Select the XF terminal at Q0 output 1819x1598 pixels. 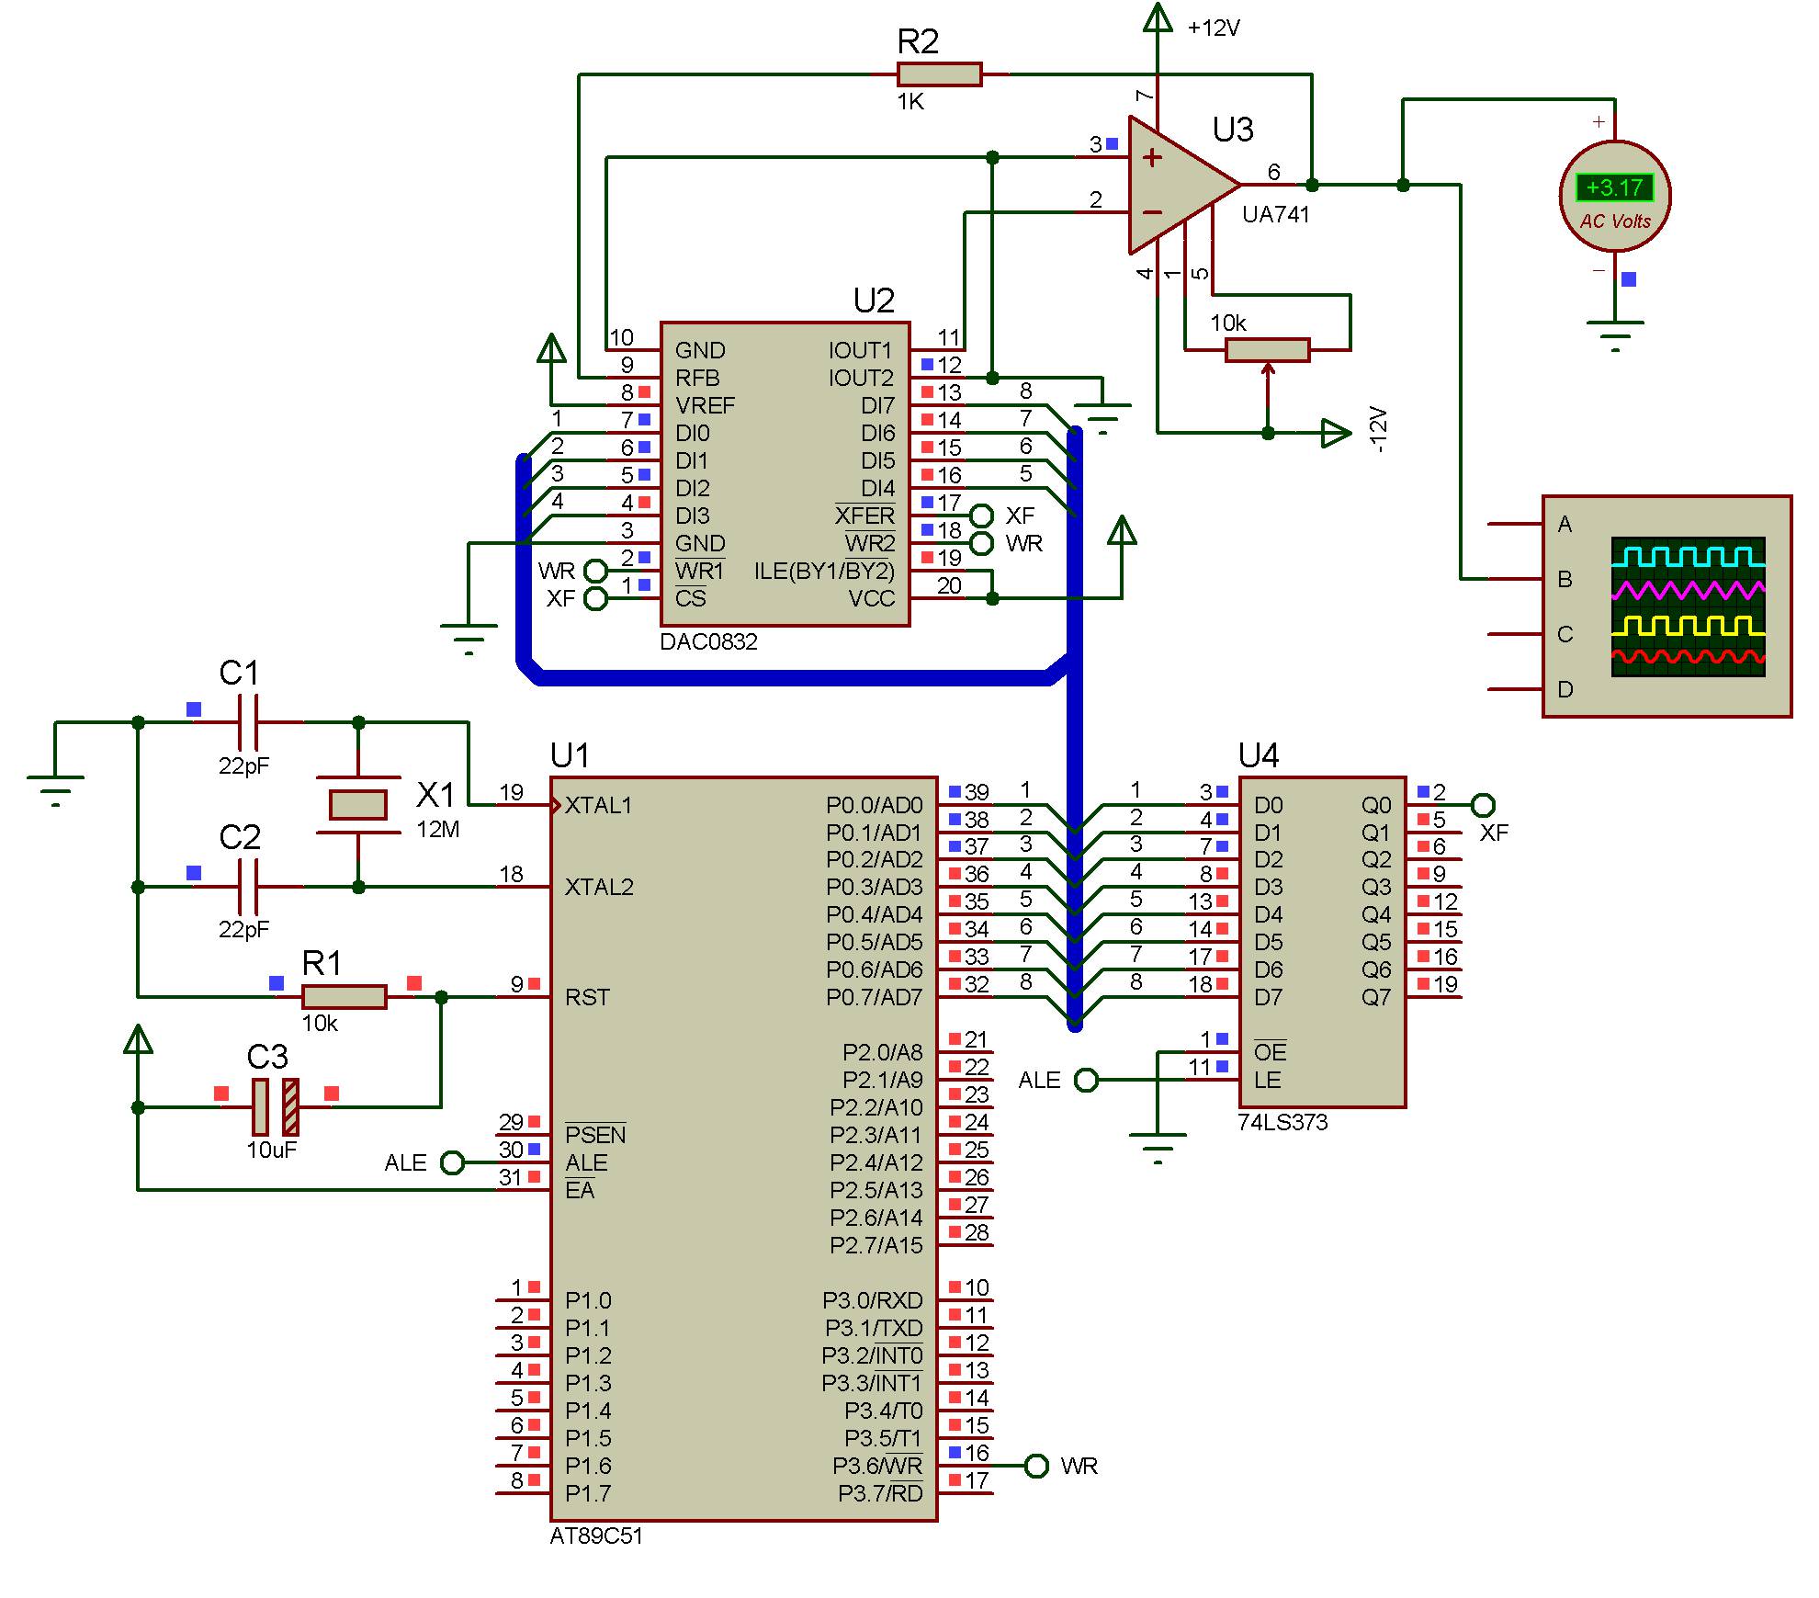[1483, 805]
